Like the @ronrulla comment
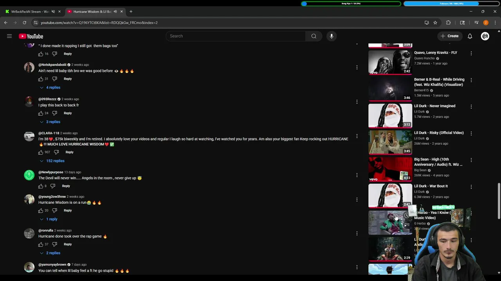The height and width of the screenshot is (281, 501). pos(41,244)
